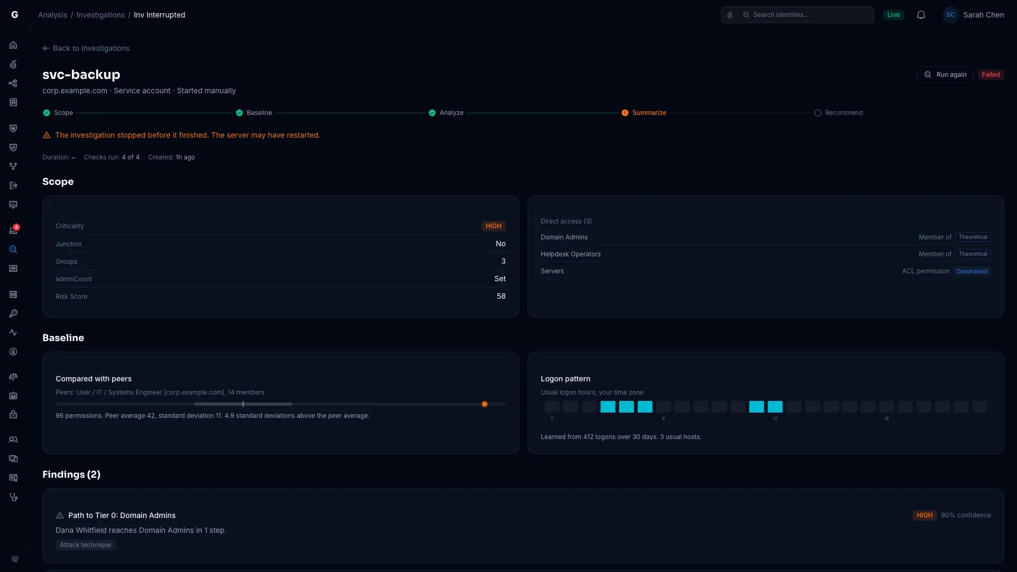Click the Search identities input field
This screenshot has width=1017, height=572.
pyautogui.click(x=797, y=15)
